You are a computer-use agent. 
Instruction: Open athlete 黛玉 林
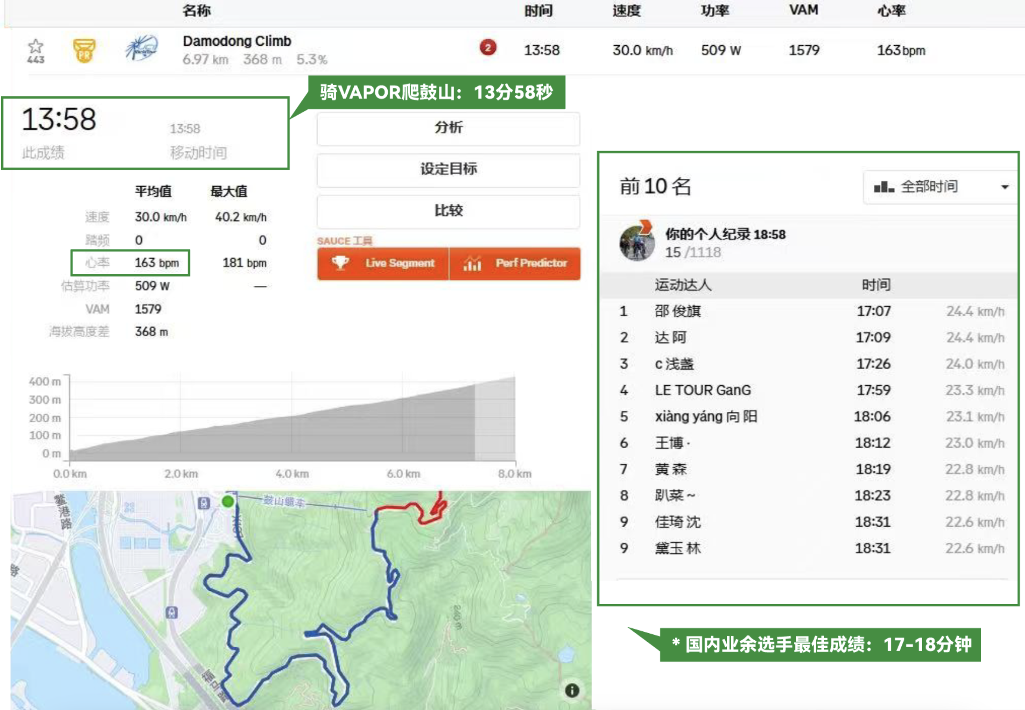pyautogui.click(x=678, y=548)
